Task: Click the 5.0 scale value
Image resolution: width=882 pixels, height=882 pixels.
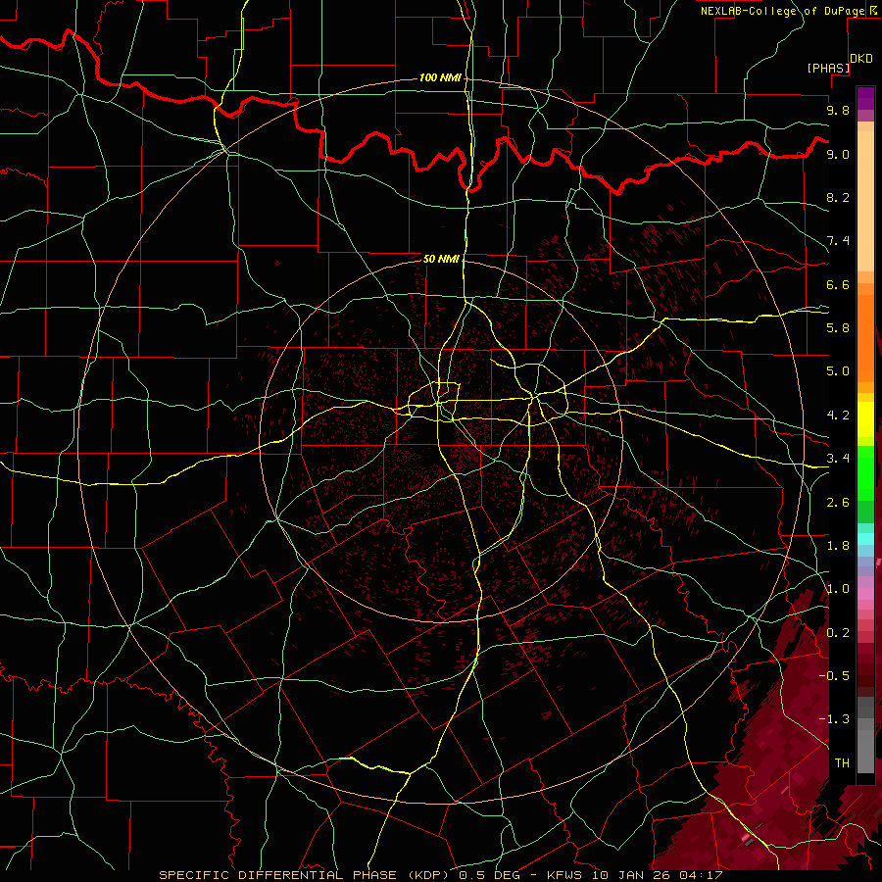Action: point(838,371)
